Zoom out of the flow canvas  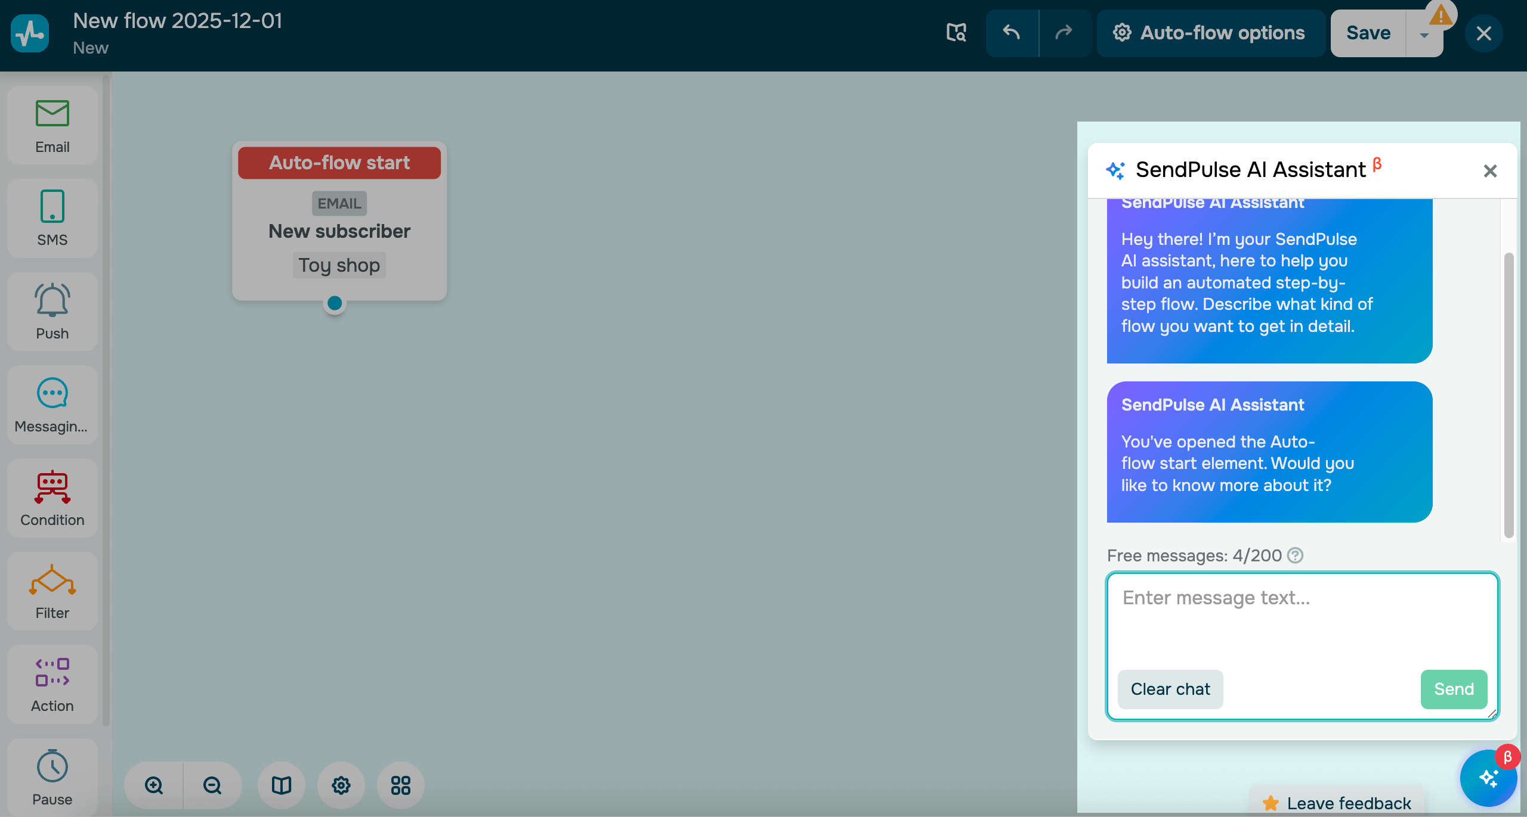212,785
